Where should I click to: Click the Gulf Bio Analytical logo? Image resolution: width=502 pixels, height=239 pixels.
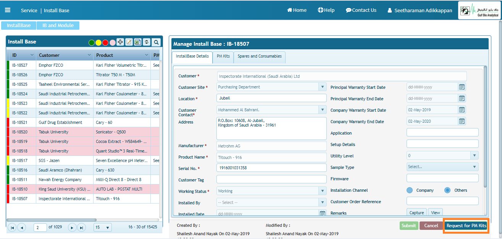[x=479, y=11]
